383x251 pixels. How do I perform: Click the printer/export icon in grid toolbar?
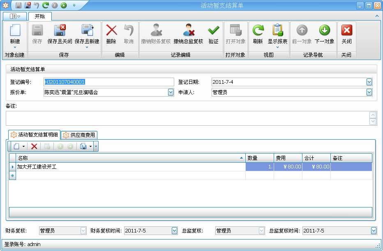83,146
